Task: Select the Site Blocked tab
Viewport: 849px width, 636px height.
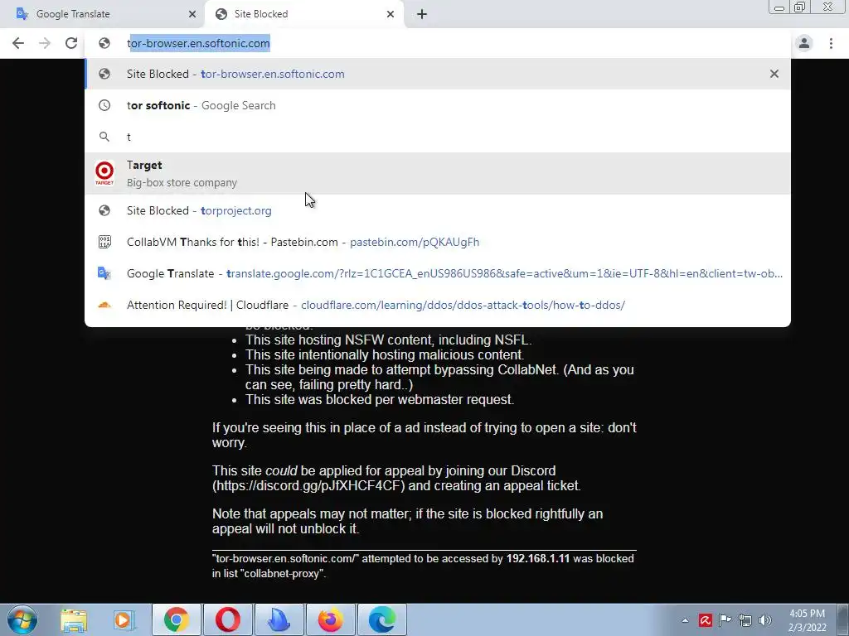Action: pyautogui.click(x=304, y=14)
